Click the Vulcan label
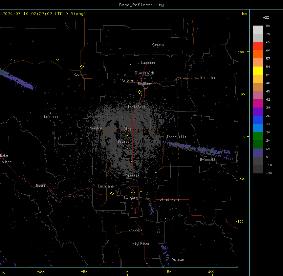This screenshot has height=276, width=283. (178, 260)
